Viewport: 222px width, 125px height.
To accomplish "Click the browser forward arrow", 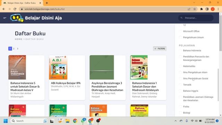I will 9,9.
